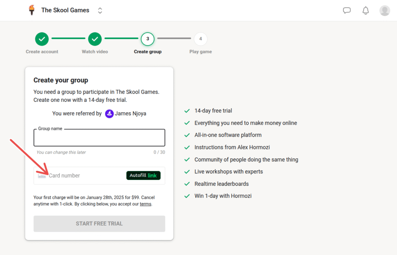The height and width of the screenshot is (255, 397).
Task: Click James Njoya's referrer avatar
Action: (x=109, y=114)
